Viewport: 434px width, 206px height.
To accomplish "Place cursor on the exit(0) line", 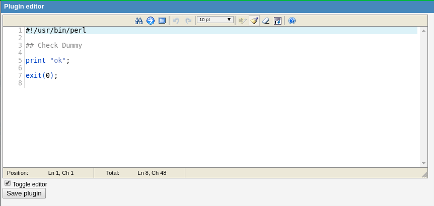I will (x=42, y=75).
